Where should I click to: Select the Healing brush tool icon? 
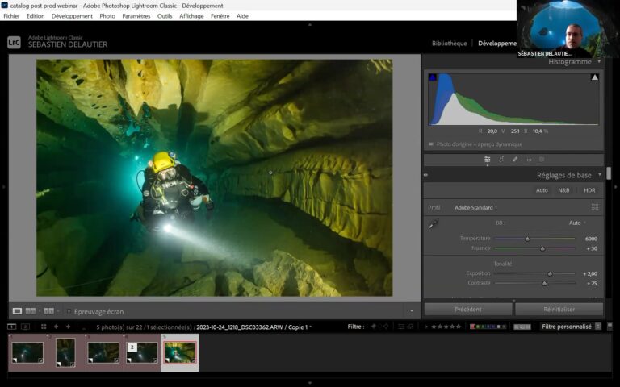515,160
